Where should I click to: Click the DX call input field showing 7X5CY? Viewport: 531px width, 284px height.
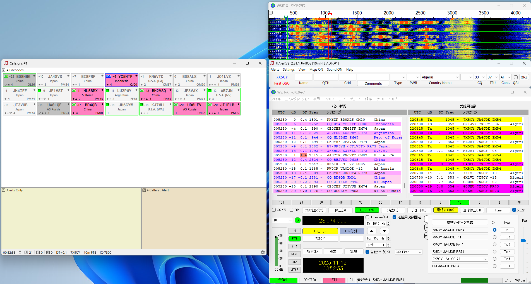click(x=320, y=239)
